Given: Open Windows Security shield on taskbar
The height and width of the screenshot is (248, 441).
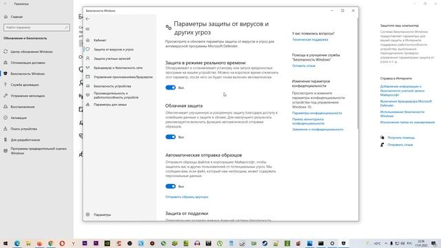Looking at the screenshot, I should [x=343, y=243].
